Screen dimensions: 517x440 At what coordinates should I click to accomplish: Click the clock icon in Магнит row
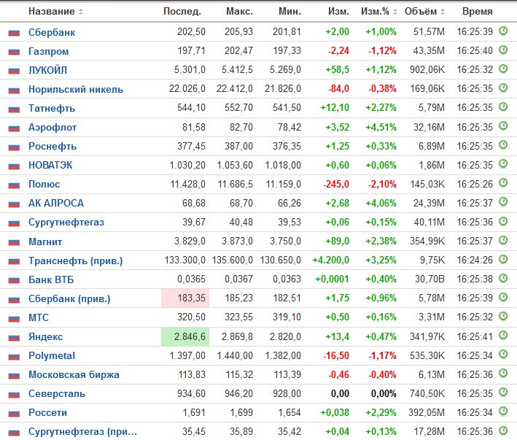503,240
